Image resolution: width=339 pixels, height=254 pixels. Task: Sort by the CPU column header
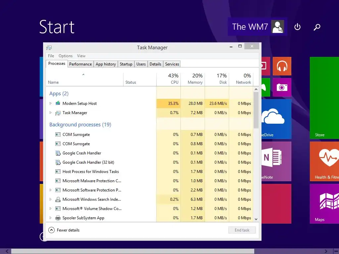point(169,79)
